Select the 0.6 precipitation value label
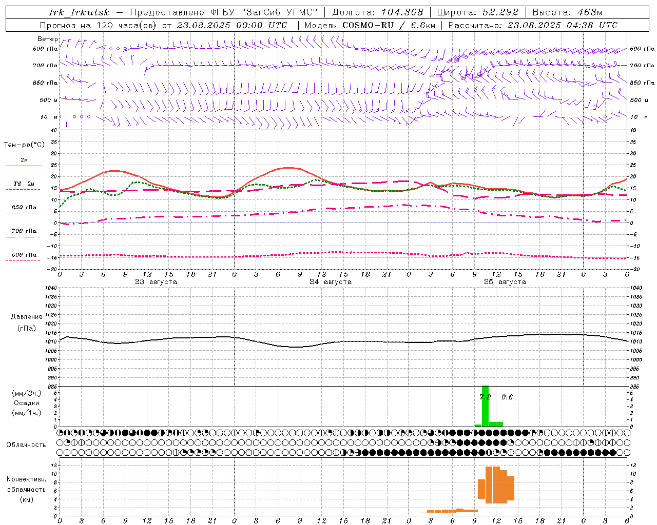The height and width of the screenshot is (525, 657). 507,397
